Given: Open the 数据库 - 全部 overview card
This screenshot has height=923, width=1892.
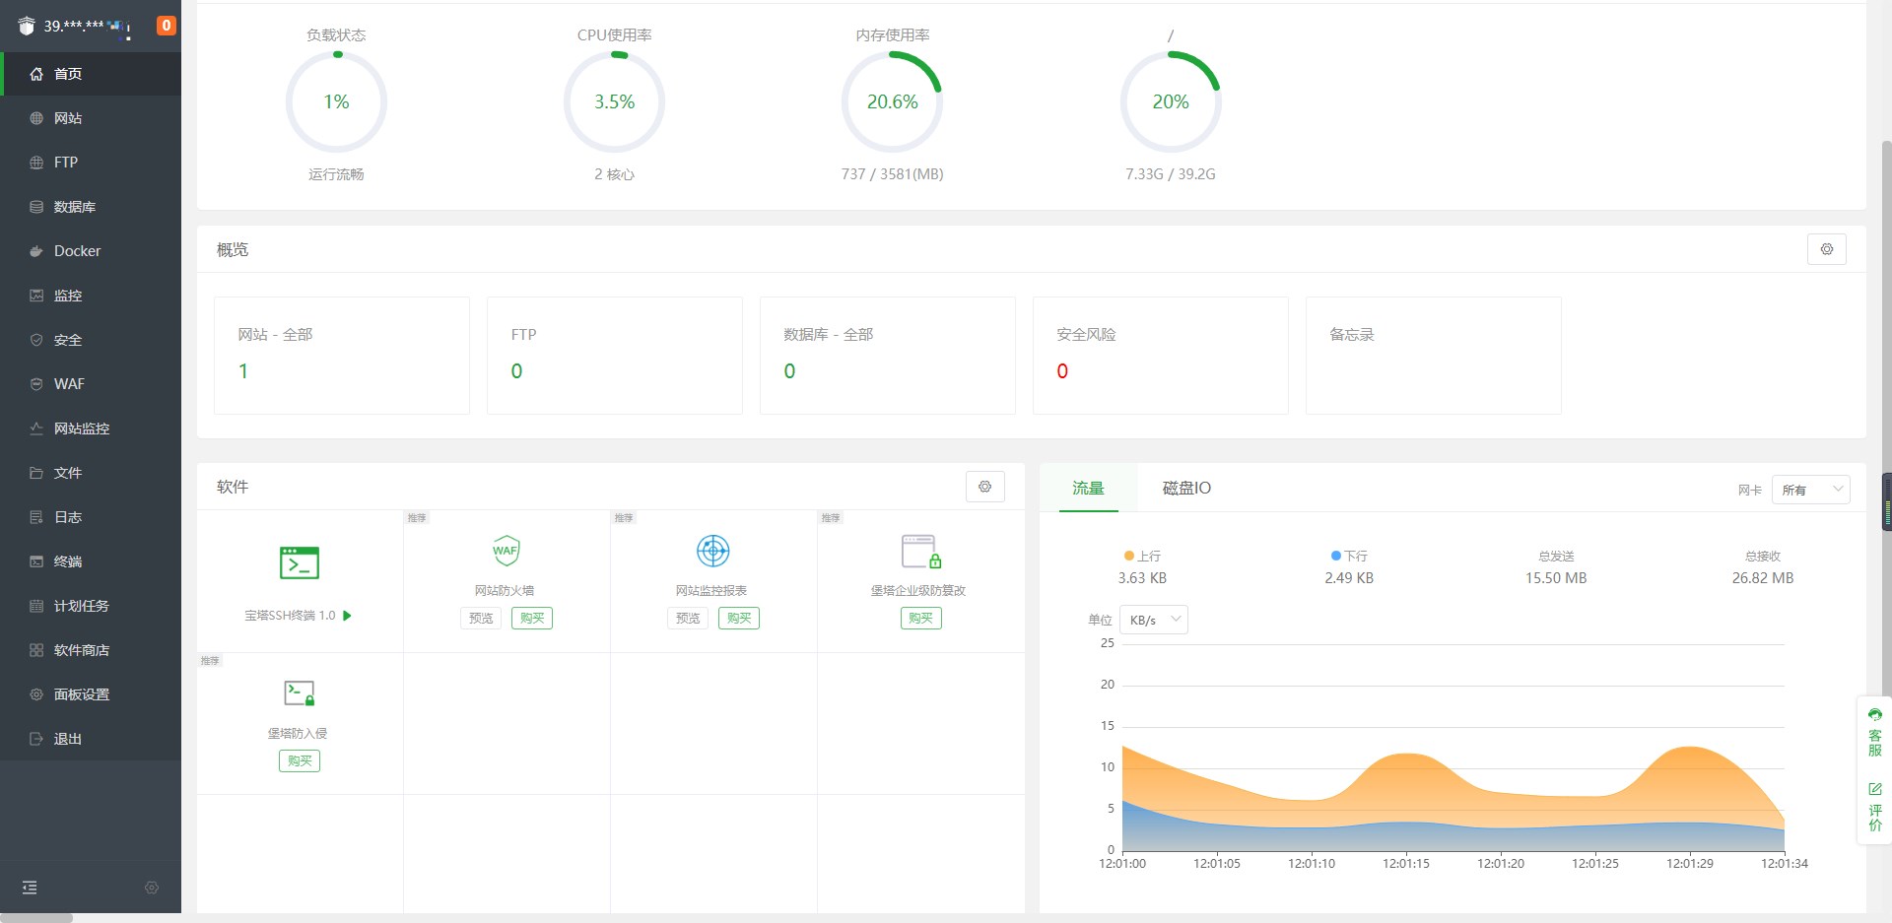Looking at the screenshot, I should pos(888,356).
